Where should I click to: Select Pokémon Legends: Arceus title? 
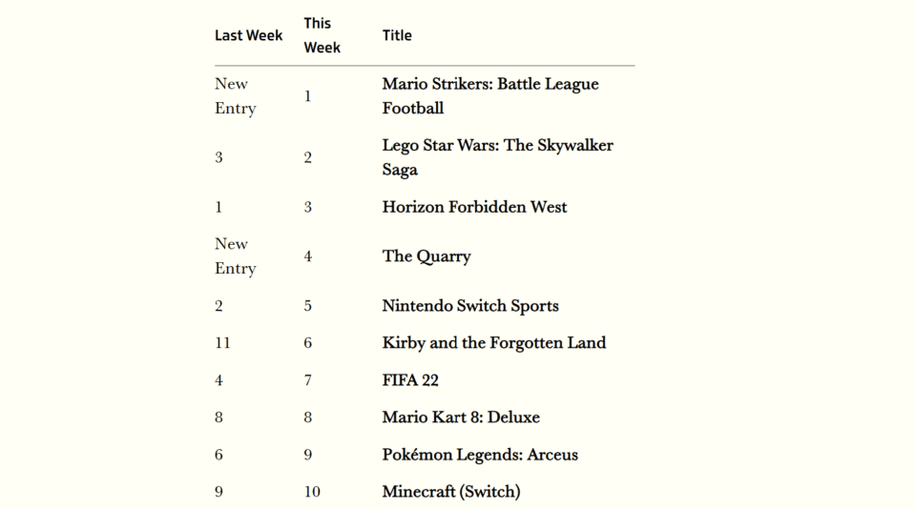(480, 455)
